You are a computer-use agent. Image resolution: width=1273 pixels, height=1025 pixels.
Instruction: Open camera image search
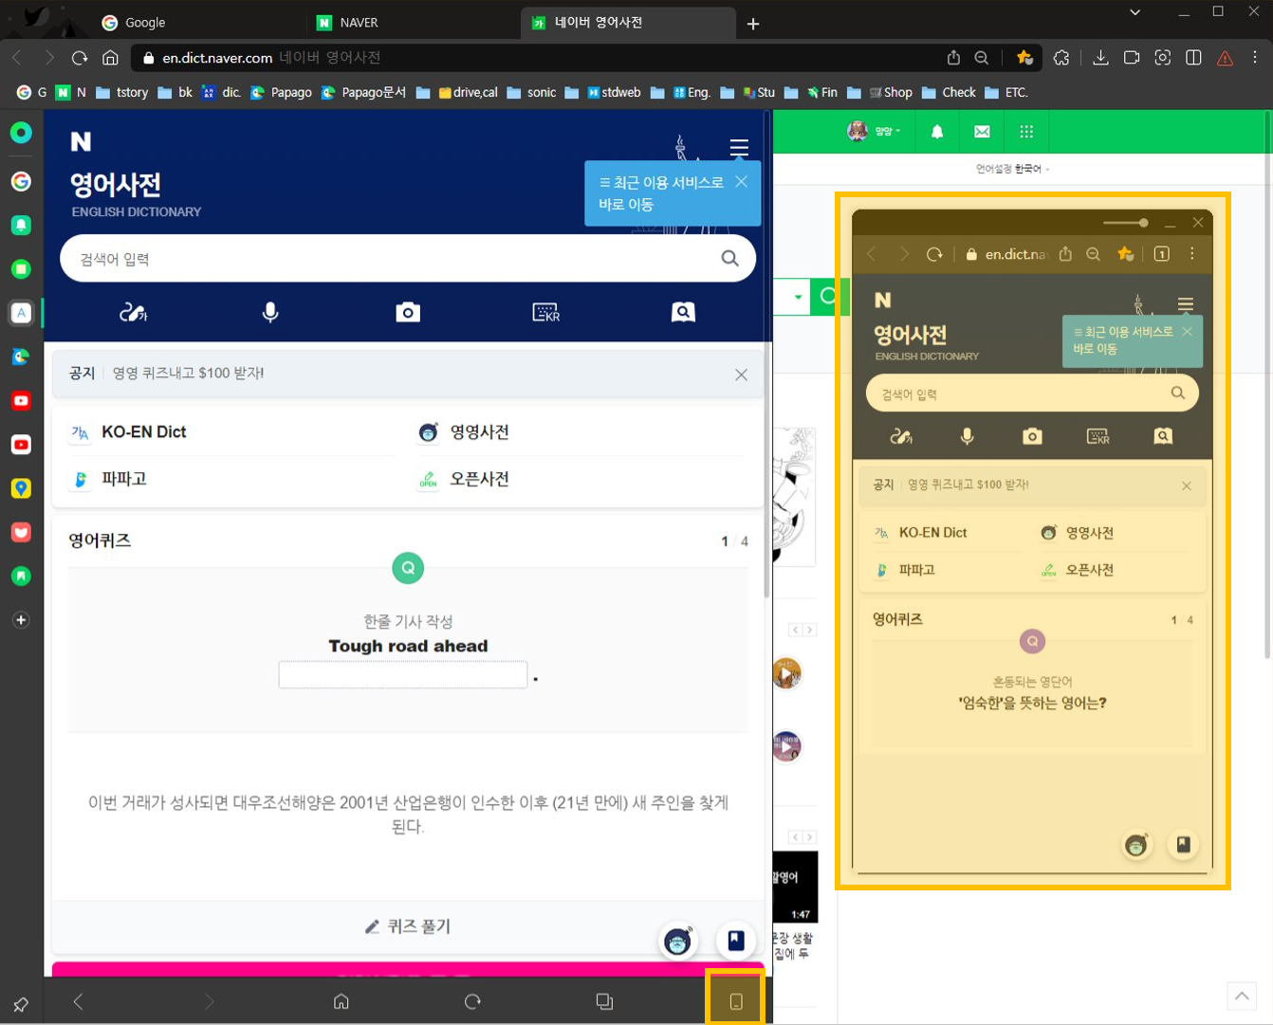pyautogui.click(x=408, y=312)
